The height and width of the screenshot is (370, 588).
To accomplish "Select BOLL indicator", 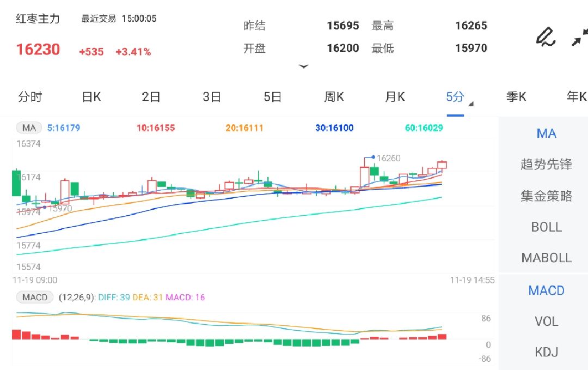I will [546, 227].
